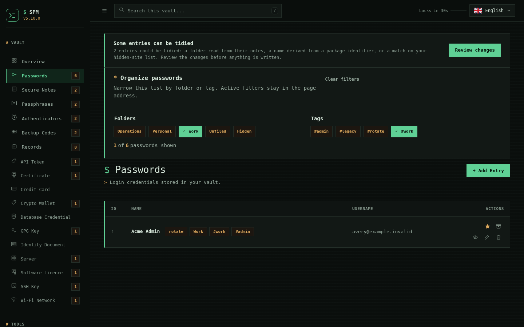This screenshot has height=327, width=524.
Task: Click Clear filters link
Action: pyautogui.click(x=342, y=79)
